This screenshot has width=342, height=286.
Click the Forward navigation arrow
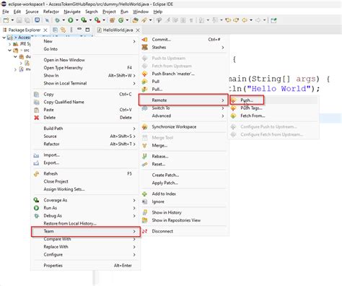point(258,20)
